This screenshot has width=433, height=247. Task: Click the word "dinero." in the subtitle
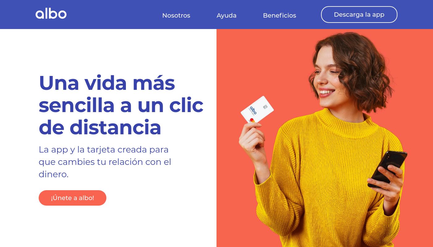54,174
